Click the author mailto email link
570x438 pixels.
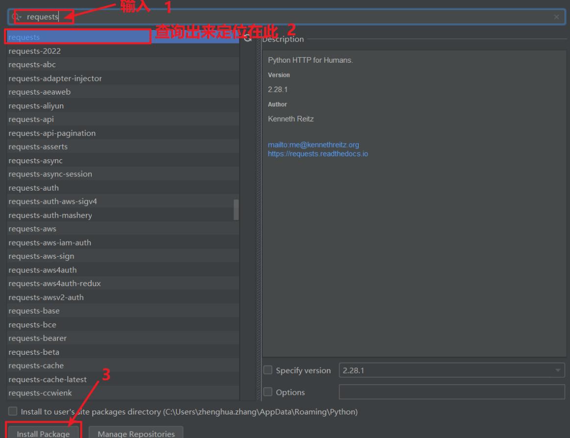pyautogui.click(x=313, y=145)
